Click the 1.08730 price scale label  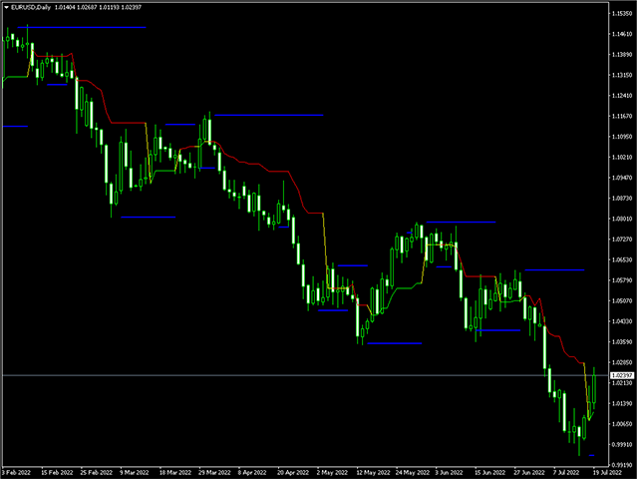(x=622, y=199)
